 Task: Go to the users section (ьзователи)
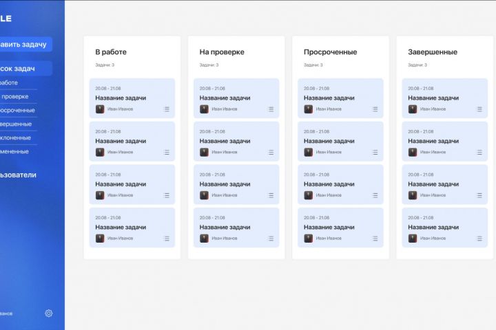click(x=18, y=175)
